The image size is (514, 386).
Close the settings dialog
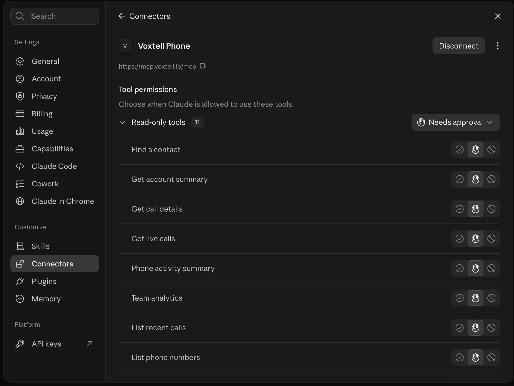[498, 16]
